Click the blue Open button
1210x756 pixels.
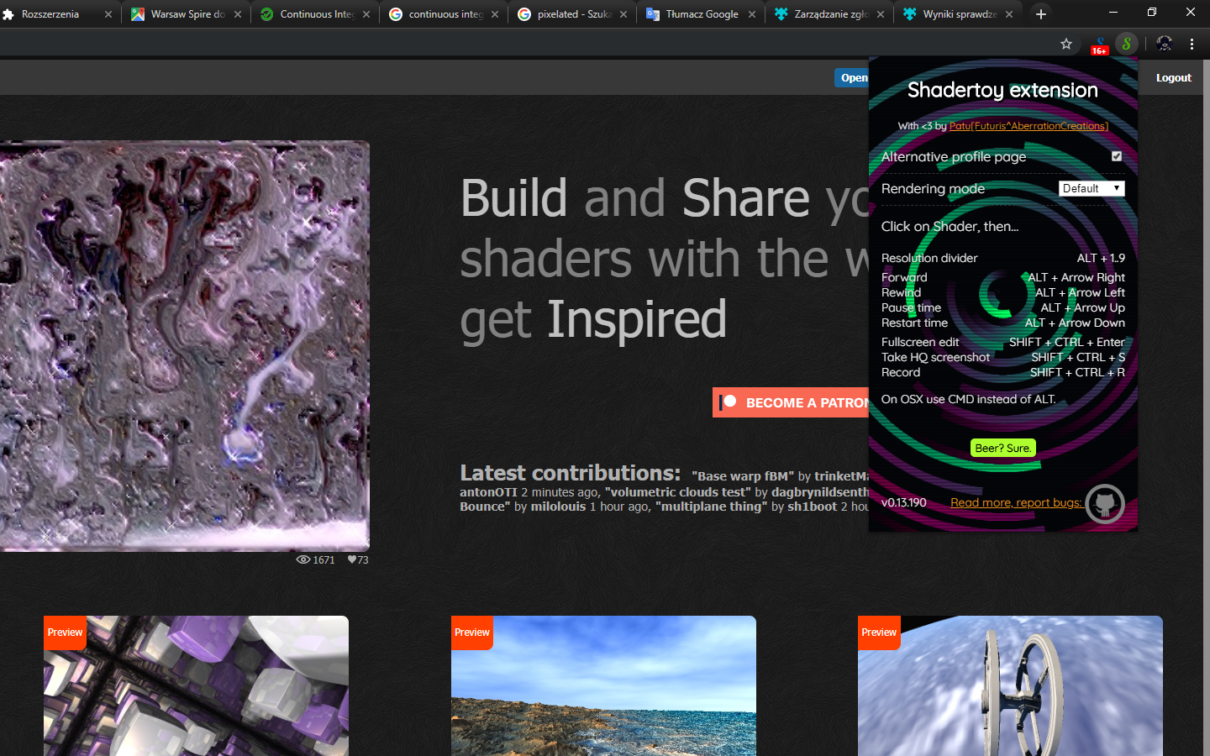852,77
